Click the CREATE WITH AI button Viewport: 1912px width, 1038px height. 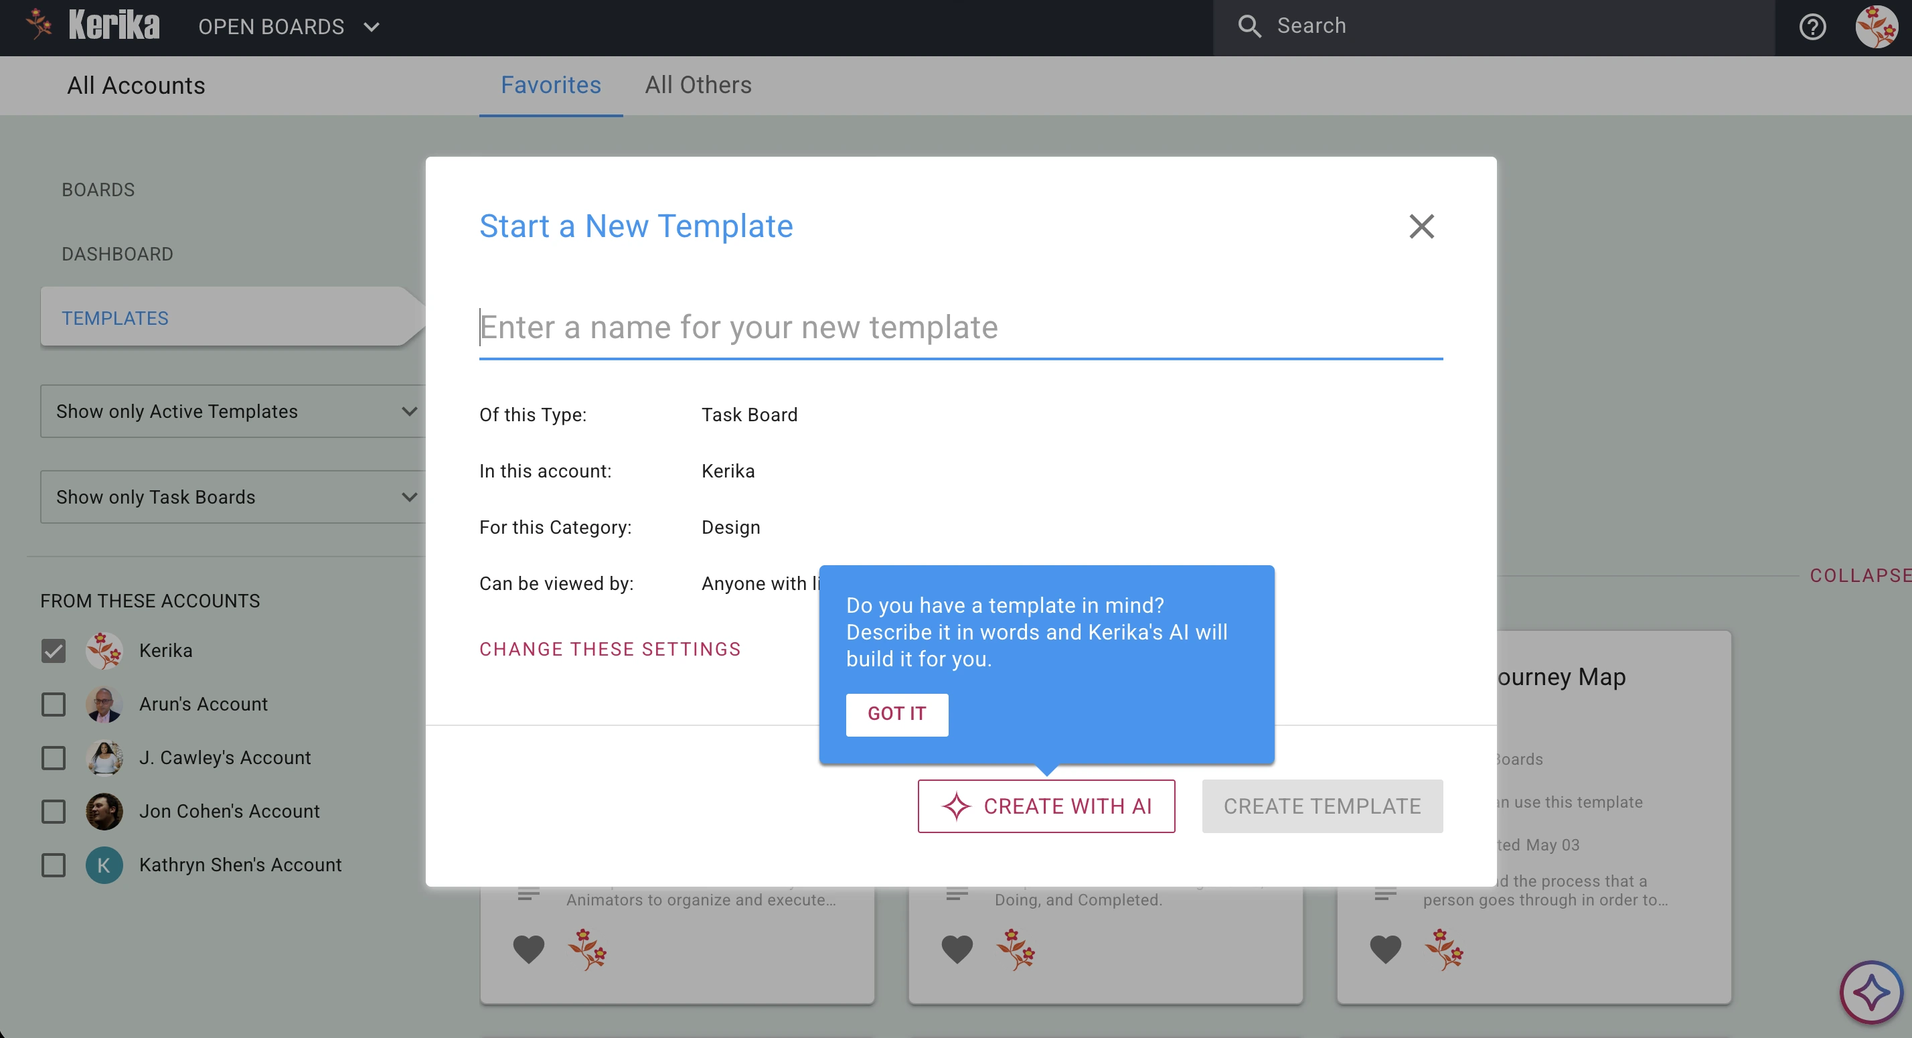pyautogui.click(x=1046, y=806)
